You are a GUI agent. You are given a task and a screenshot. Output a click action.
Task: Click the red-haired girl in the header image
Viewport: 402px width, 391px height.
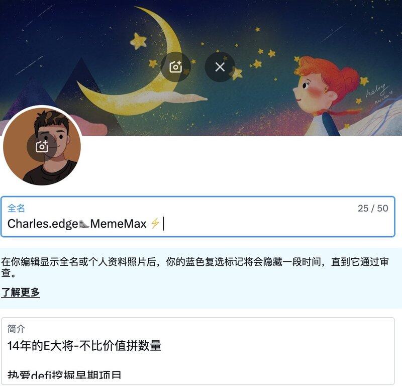328,96
